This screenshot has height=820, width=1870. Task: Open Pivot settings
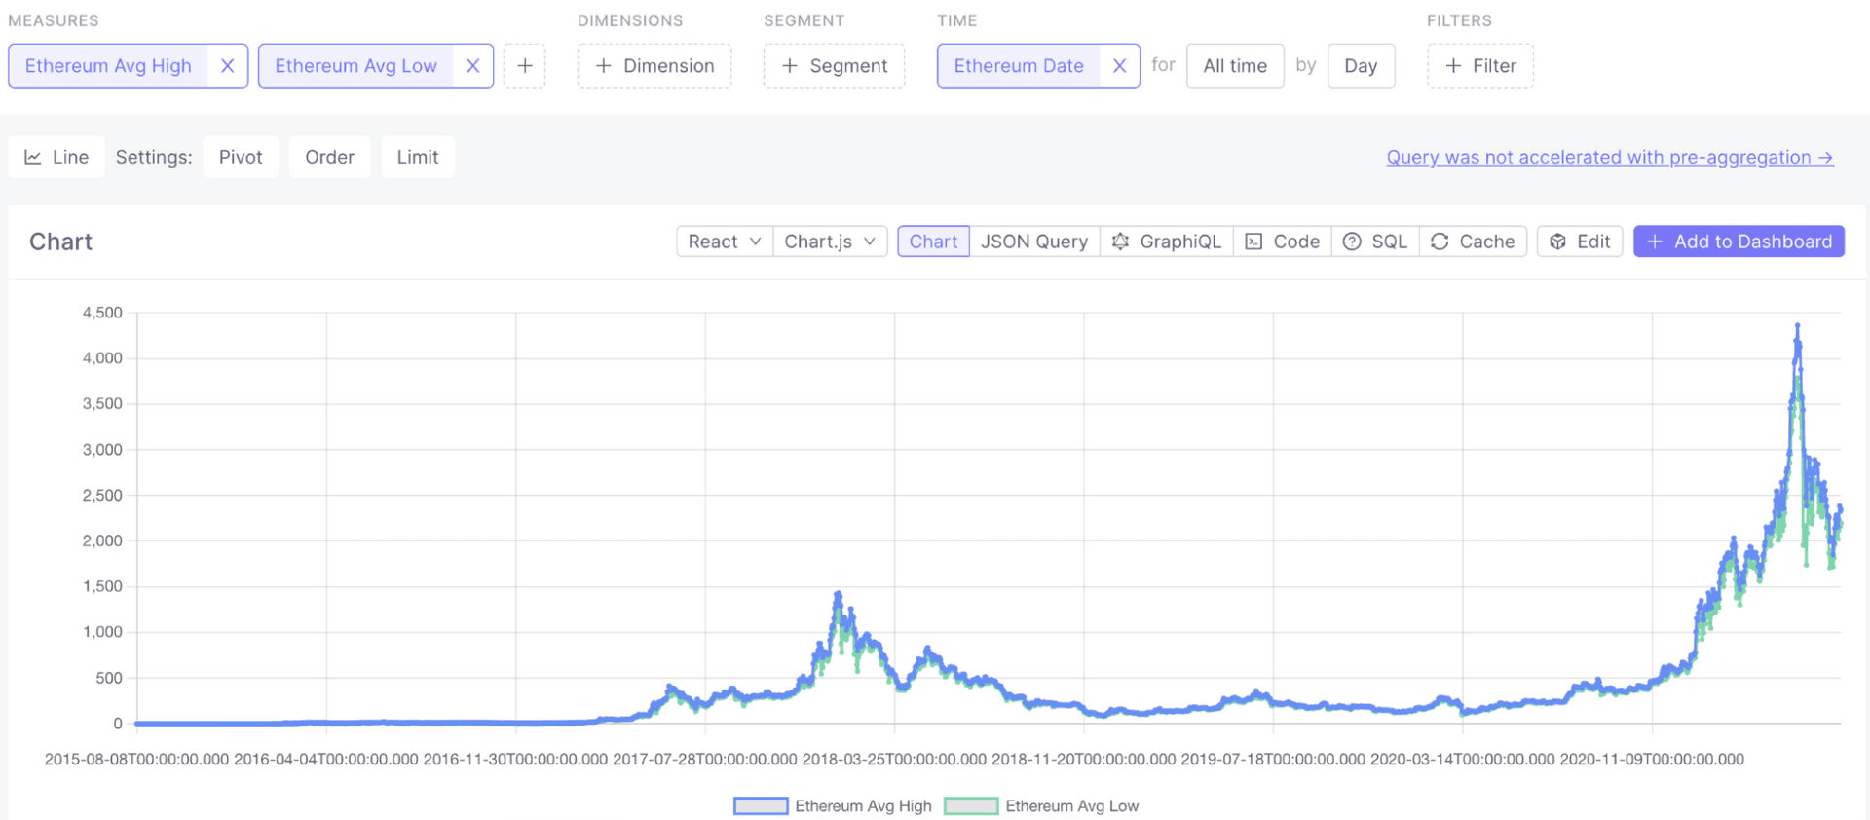[241, 157]
